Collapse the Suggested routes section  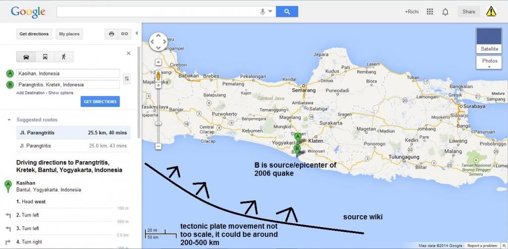click(9, 120)
